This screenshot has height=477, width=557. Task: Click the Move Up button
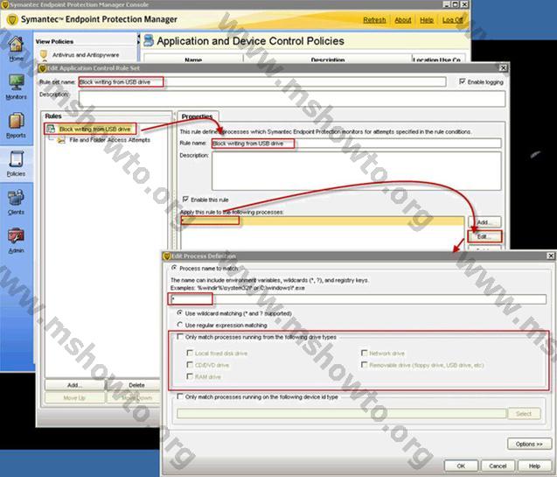75,397
